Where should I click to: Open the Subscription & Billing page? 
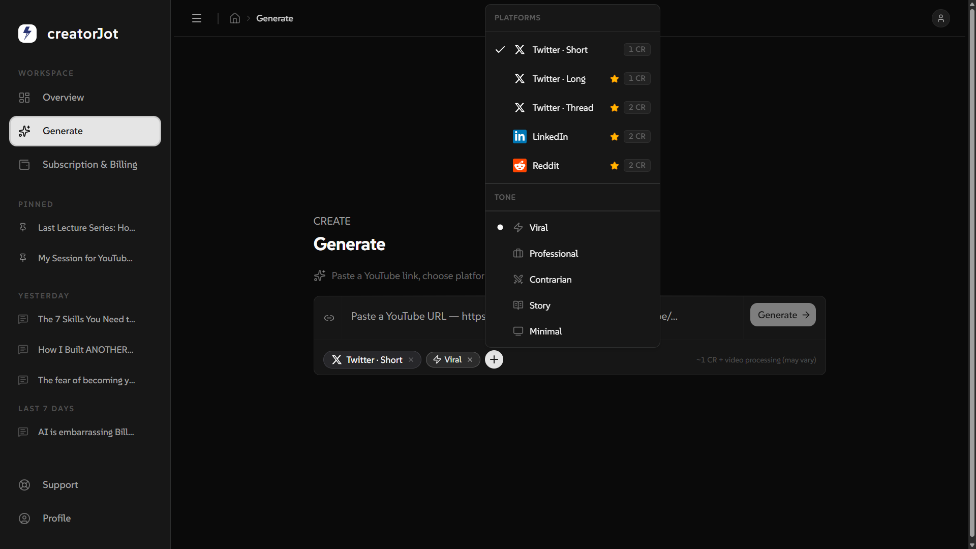pos(89,164)
